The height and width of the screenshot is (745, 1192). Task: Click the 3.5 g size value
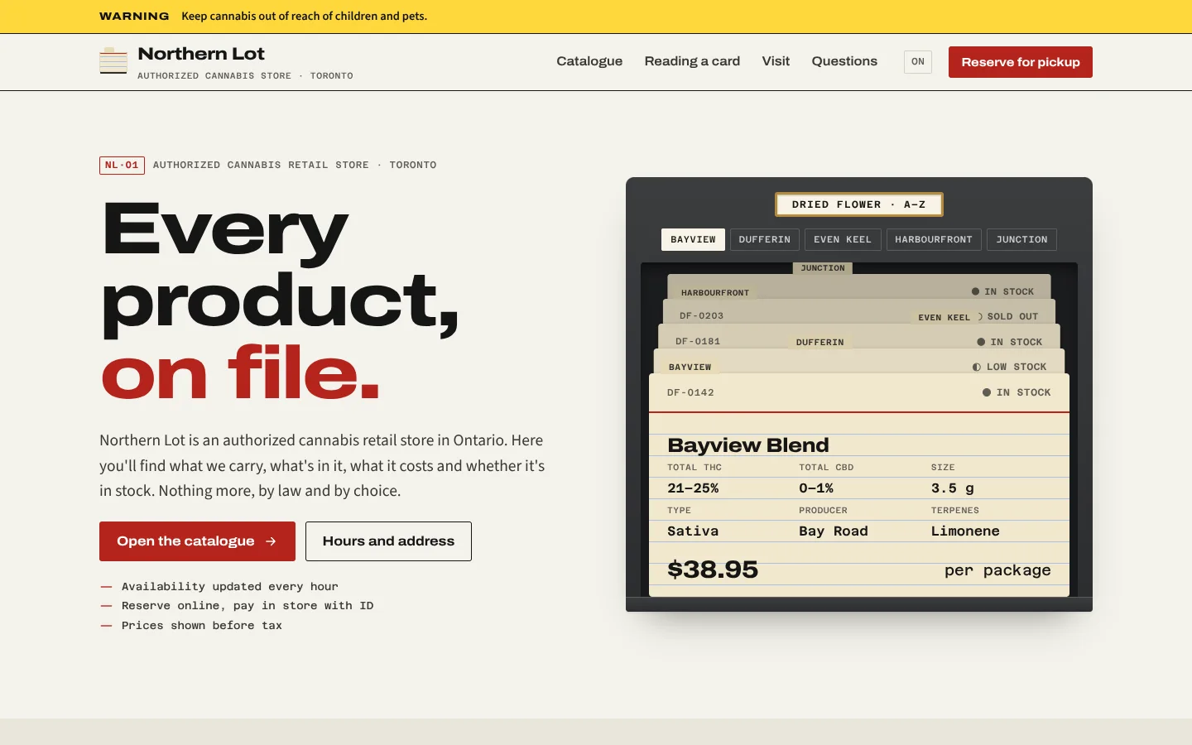pos(953,488)
